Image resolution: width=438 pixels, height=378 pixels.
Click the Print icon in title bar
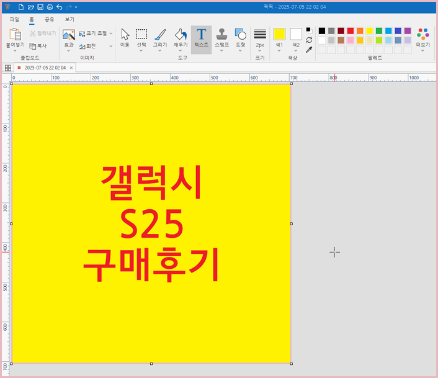tap(50, 7)
